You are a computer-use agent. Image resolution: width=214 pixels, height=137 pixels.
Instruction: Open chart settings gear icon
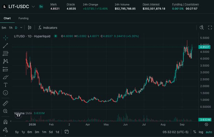206,124
